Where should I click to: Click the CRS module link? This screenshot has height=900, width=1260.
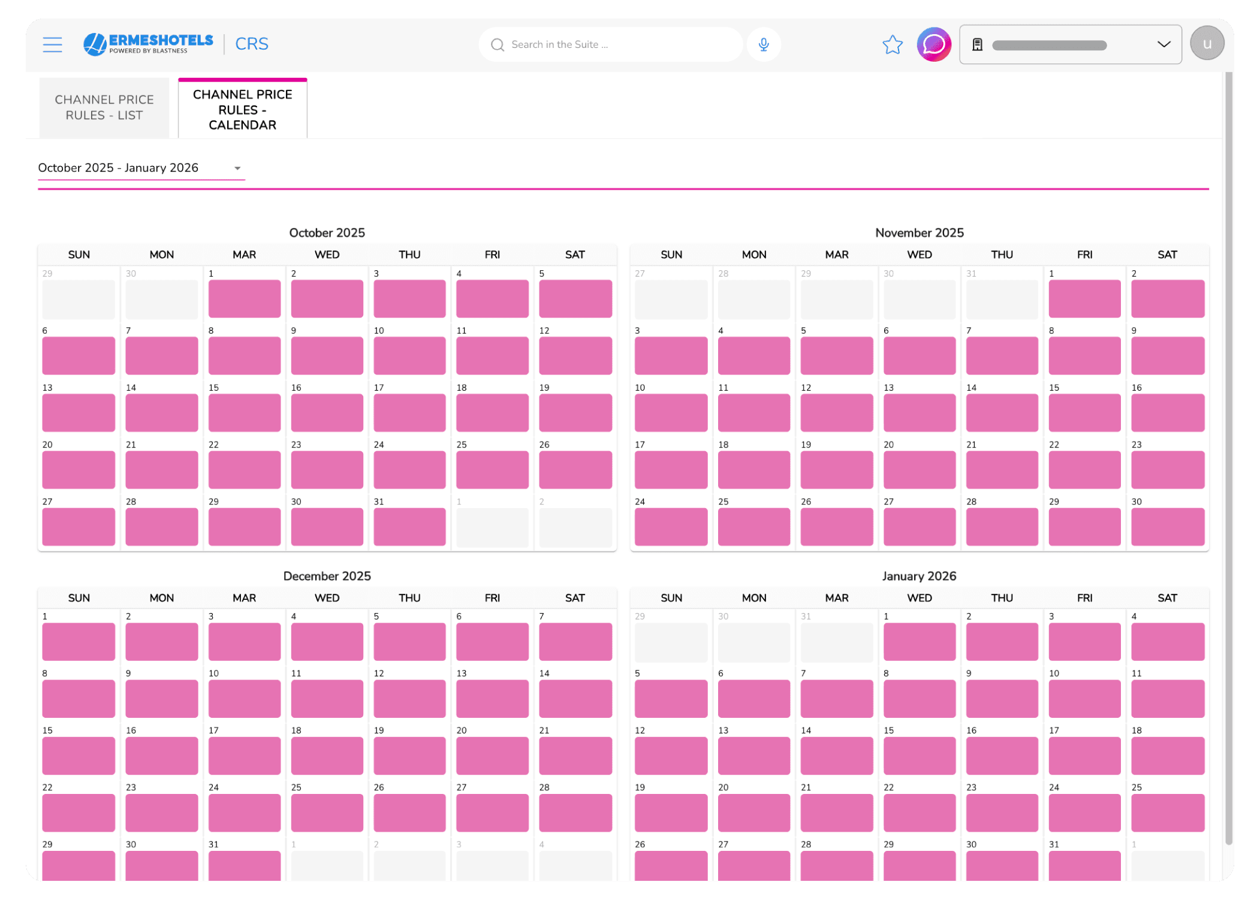(252, 44)
